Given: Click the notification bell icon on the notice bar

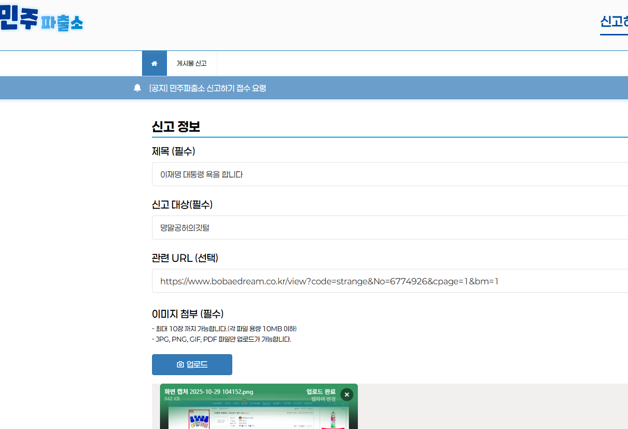Looking at the screenshot, I should (137, 87).
